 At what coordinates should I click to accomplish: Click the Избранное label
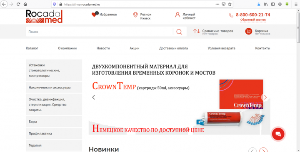point(108,15)
